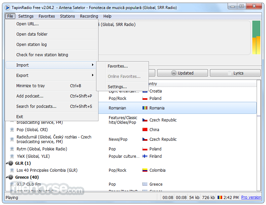Choose Favorites... in Import submenu
The image size is (266, 205).
[122, 66]
